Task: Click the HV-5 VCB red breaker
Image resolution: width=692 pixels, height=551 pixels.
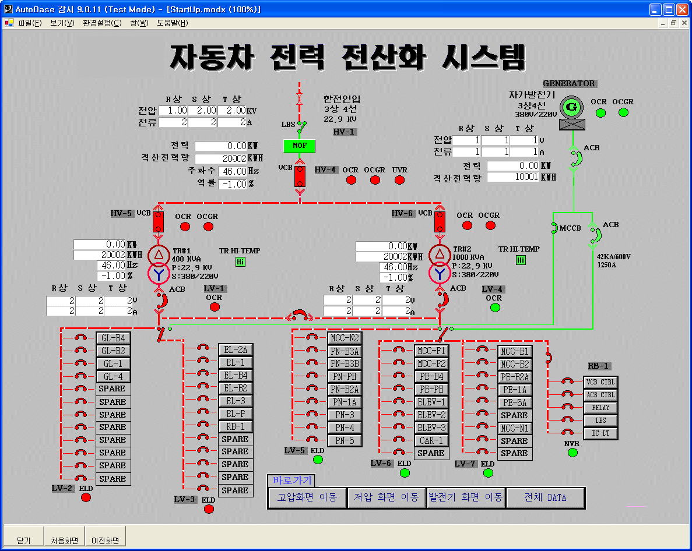Action: (x=158, y=221)
